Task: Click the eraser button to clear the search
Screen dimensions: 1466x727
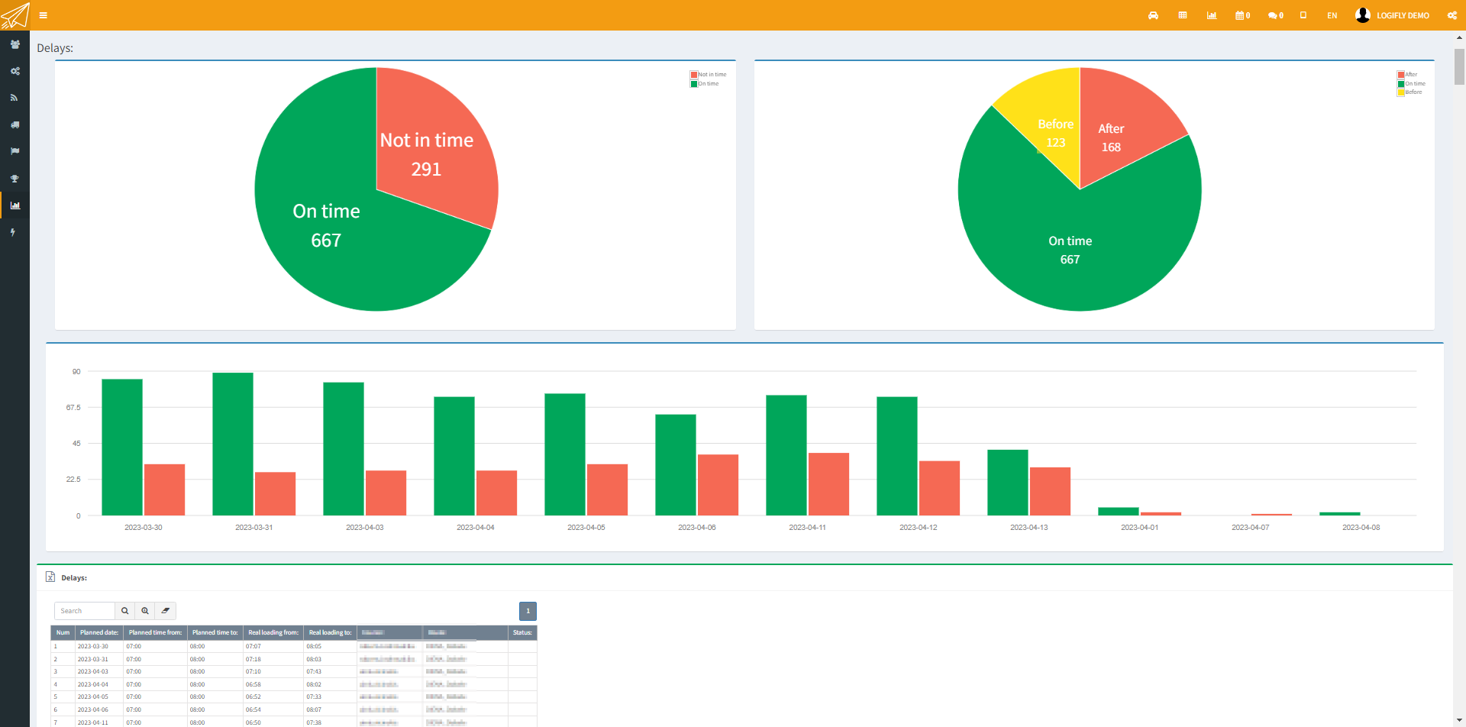Action: [166, 610]
